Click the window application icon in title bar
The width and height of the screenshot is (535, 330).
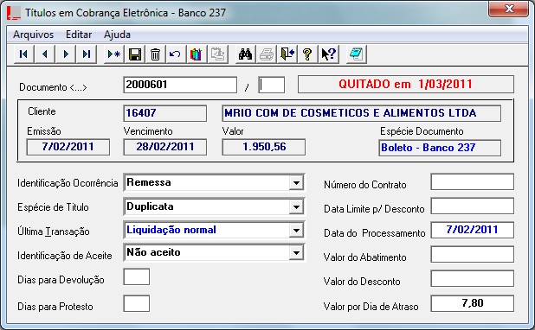click(14, 13)
